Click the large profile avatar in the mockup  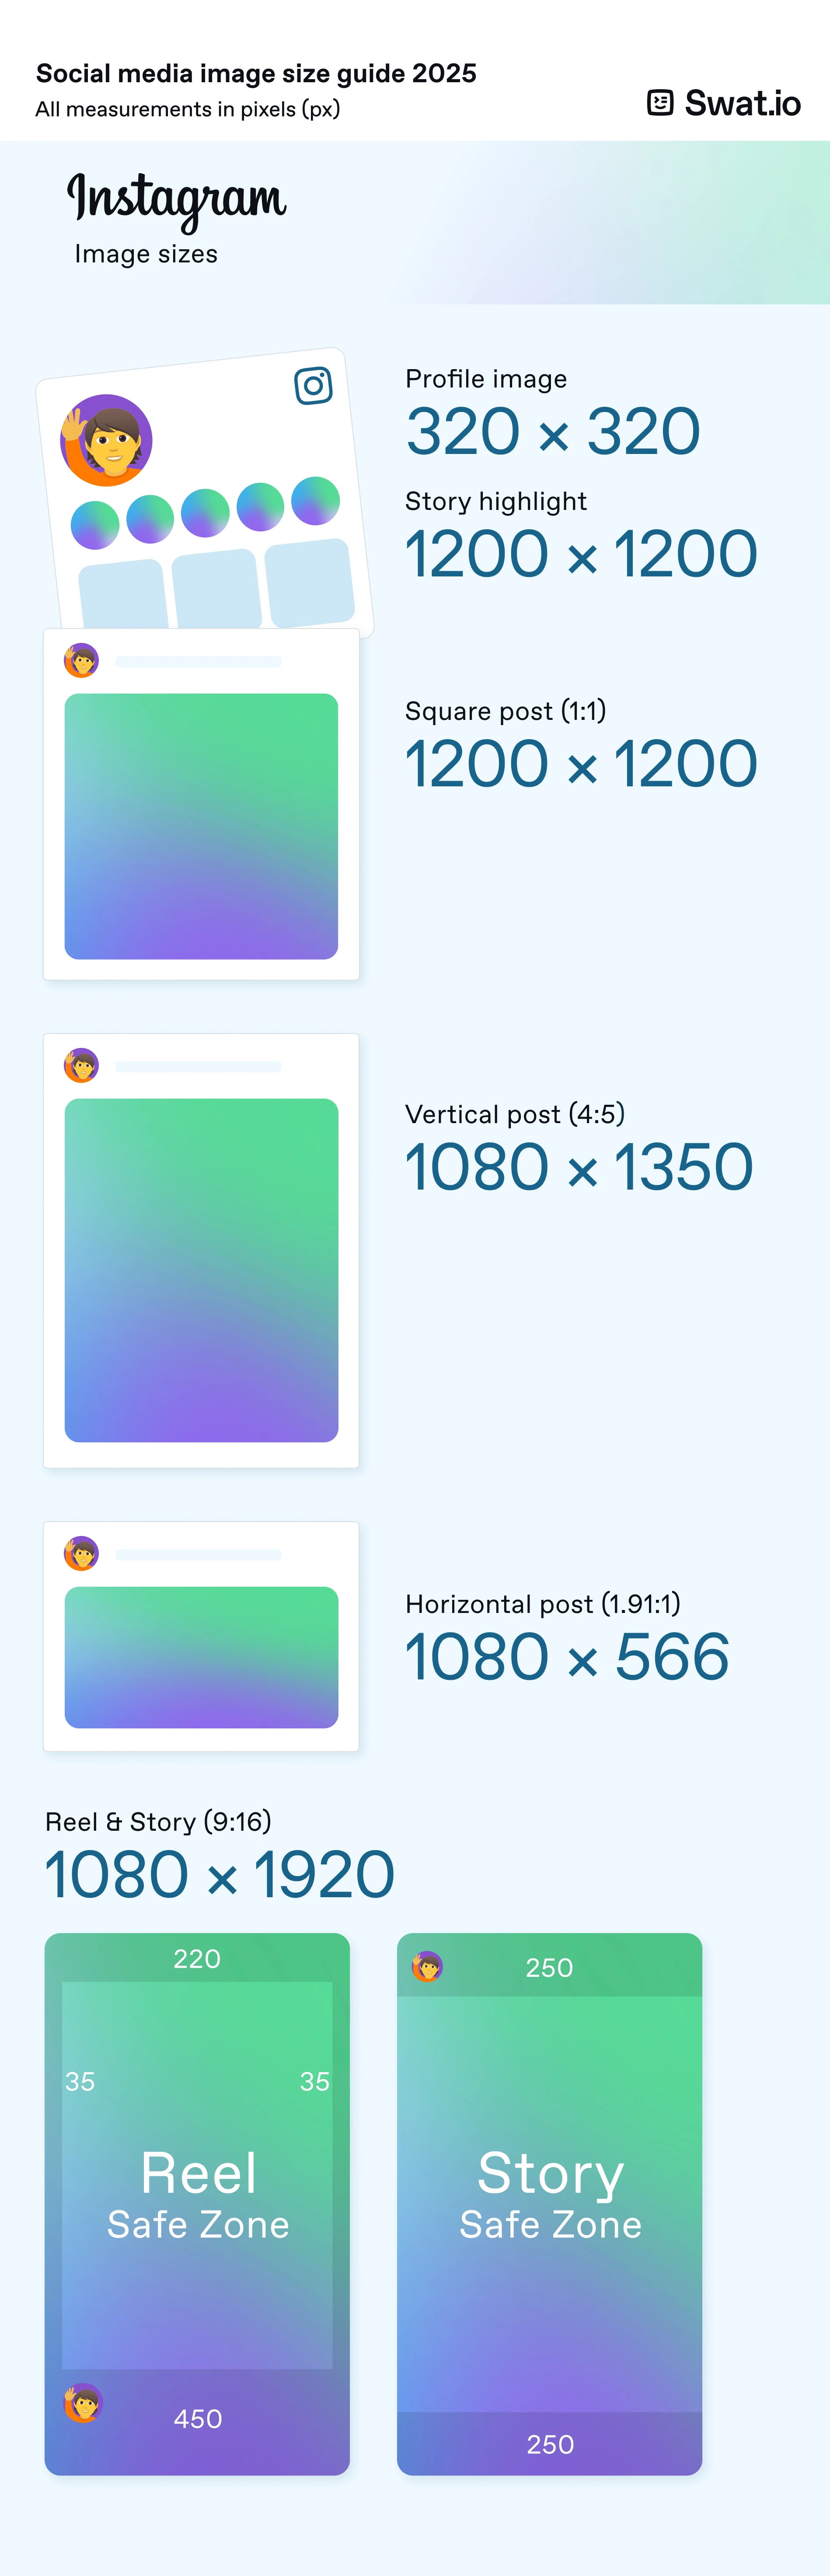(x=106, y=440)
